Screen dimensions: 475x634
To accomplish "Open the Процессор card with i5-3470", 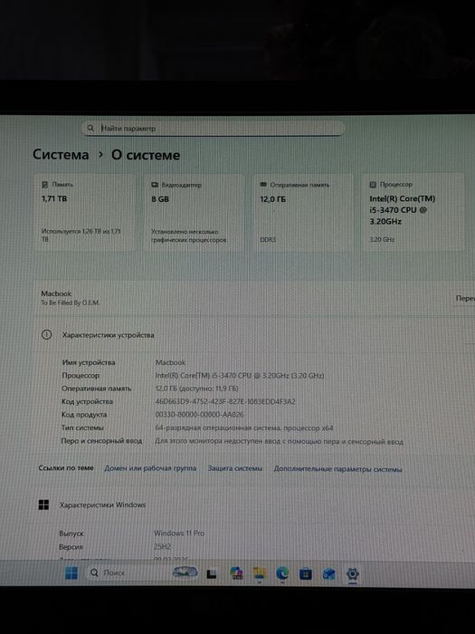I will [413, 213].
